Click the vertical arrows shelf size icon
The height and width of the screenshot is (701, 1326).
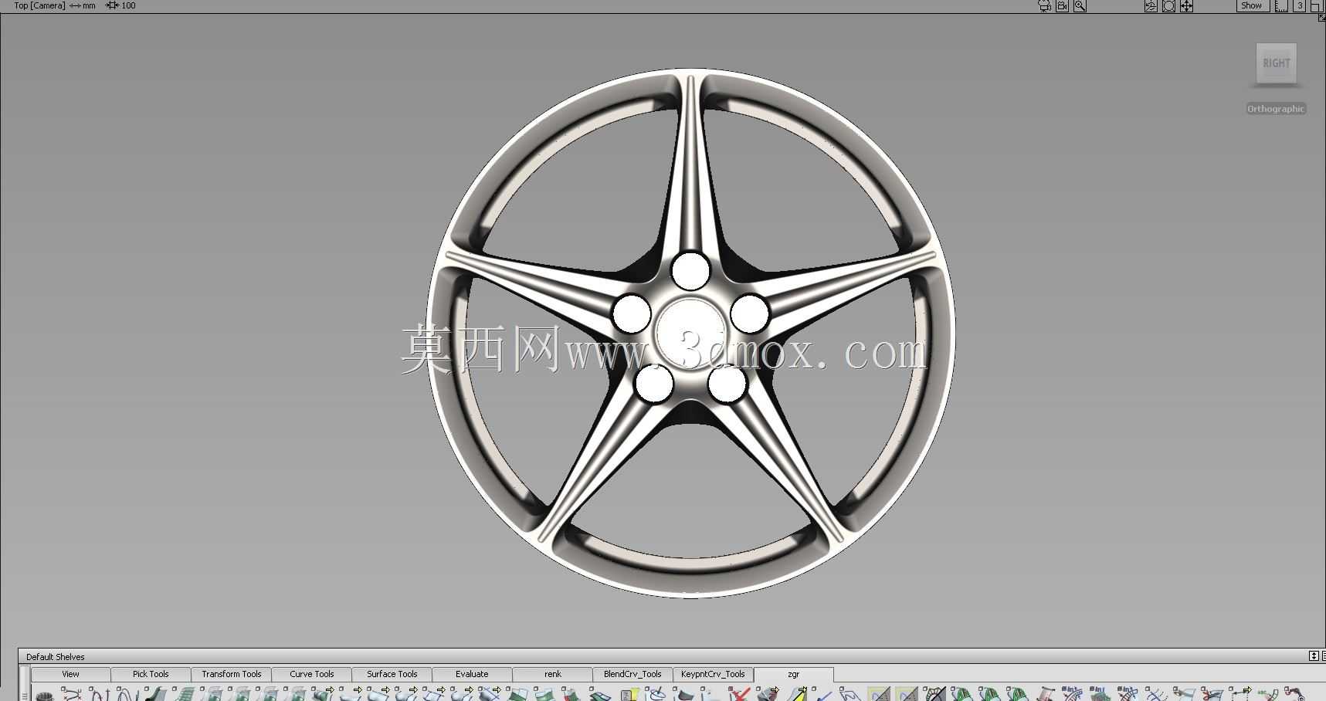coord(1314,656)
